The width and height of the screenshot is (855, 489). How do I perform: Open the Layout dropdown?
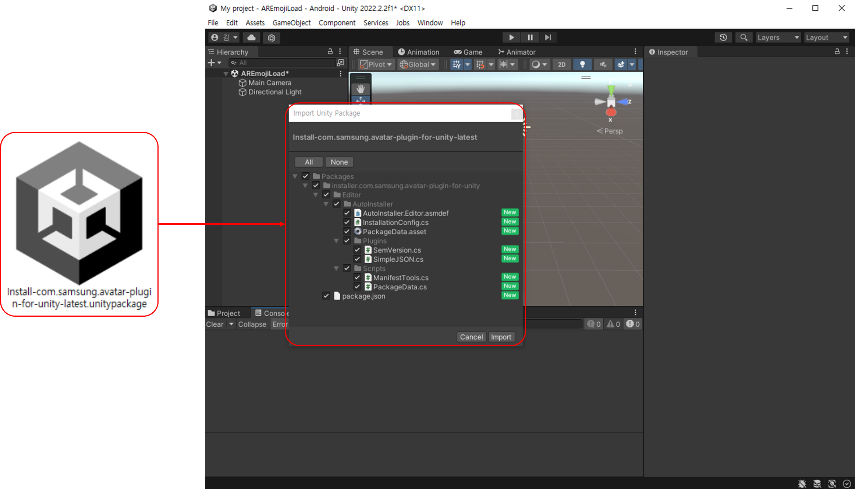(x=827, y=37)
